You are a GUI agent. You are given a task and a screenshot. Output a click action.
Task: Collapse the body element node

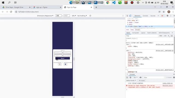(128, 24)
